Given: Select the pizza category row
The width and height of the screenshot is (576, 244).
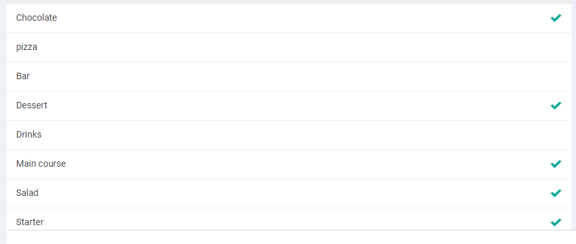Looking at the screenshot, I should coord(289,47).
